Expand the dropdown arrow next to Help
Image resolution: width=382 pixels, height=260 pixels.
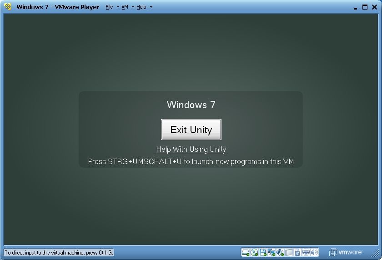[151, 7]
